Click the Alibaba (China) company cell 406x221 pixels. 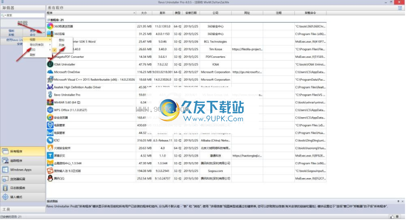[215, 140]
